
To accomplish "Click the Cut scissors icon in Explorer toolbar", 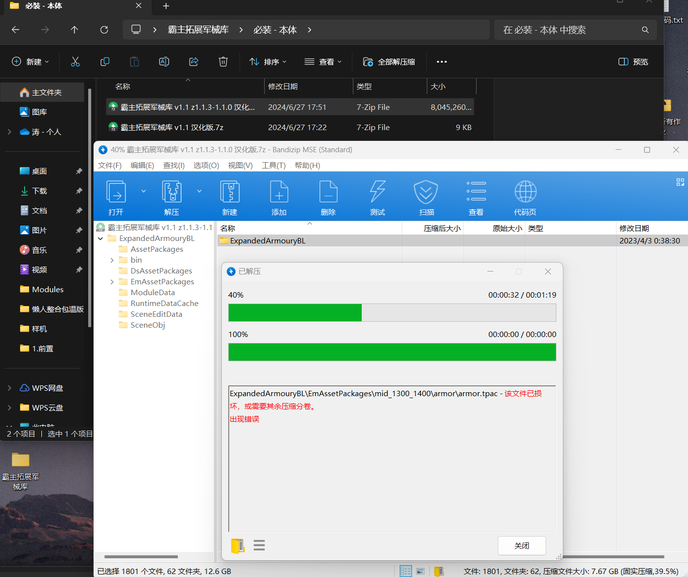I will 75,62.
